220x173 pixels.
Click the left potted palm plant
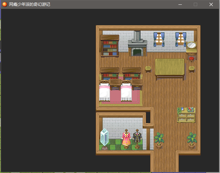click(159, 140)
